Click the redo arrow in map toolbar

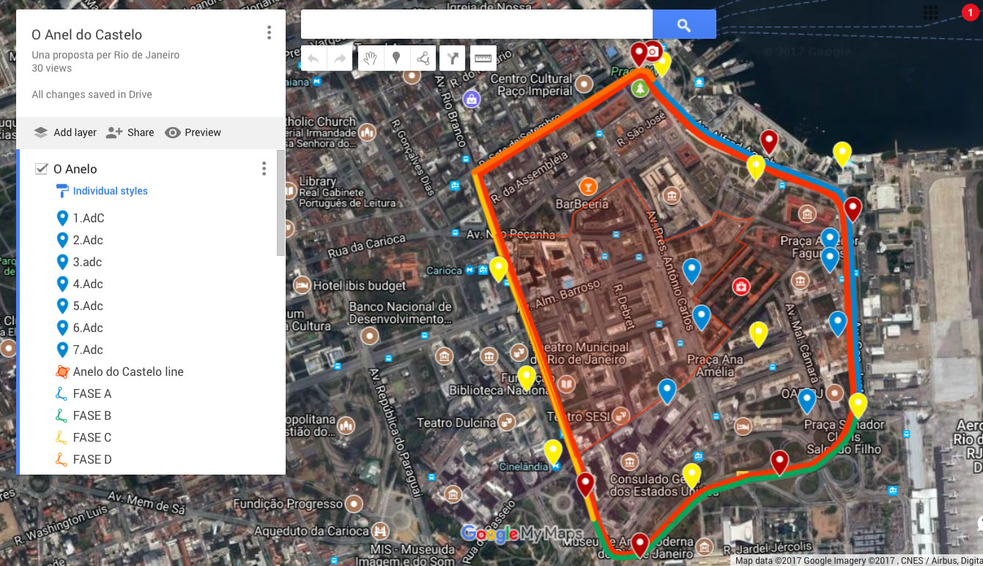[340, 59]
